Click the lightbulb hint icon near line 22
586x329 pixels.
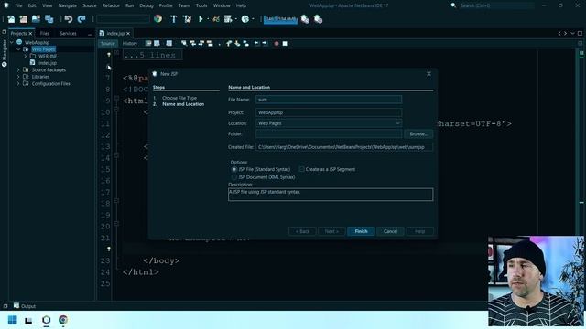pyautogui.click(x=109, y=249)
